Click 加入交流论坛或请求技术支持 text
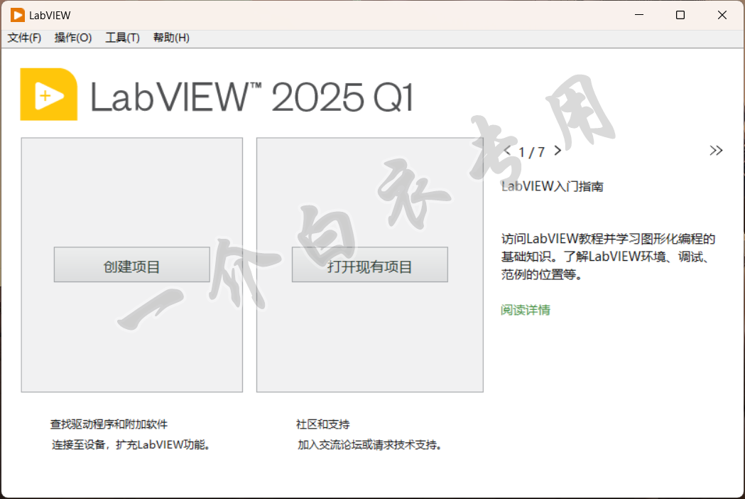The image size is (745, 499). tap(369, 445)
